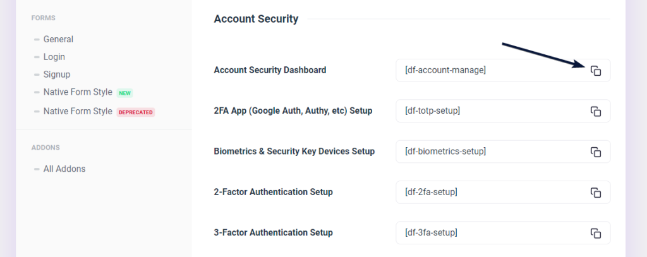Open the General forms menu item
This screenshot has width=647, height=257.
(58, 39)
